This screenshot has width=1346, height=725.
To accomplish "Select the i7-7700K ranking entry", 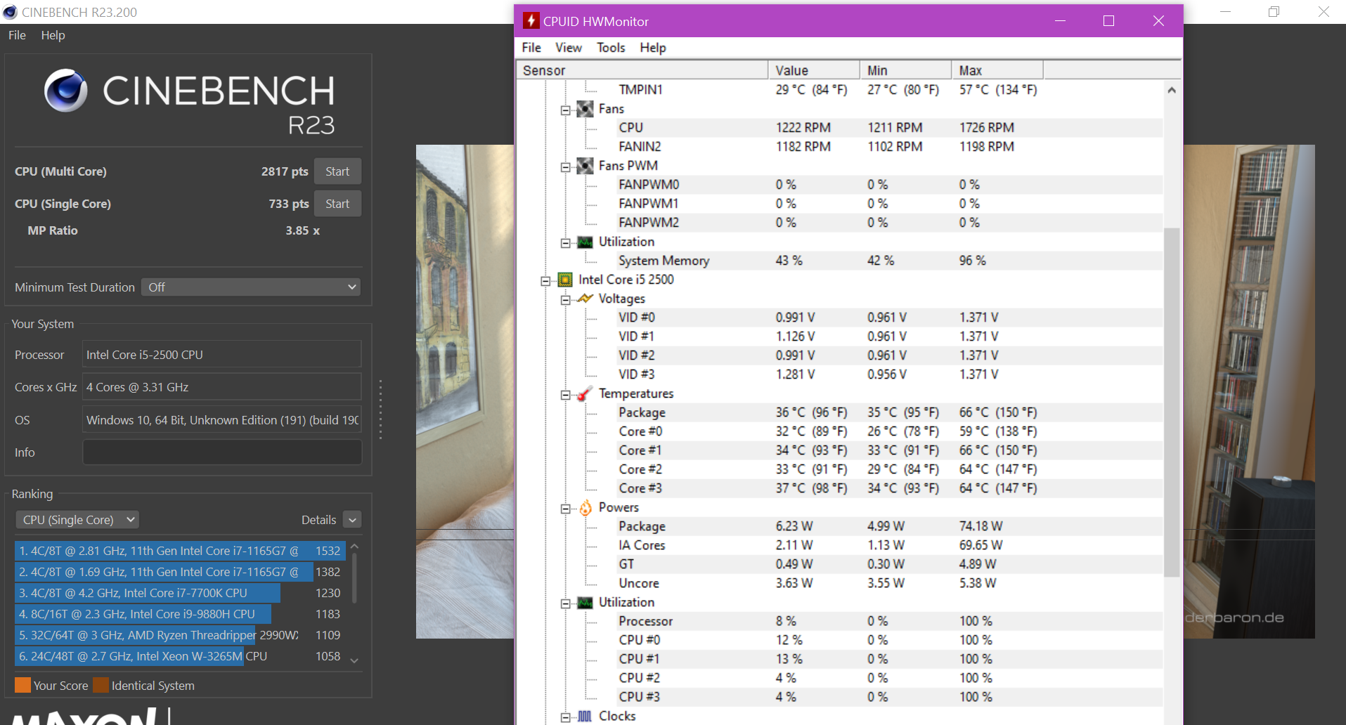I will (180, 593).
